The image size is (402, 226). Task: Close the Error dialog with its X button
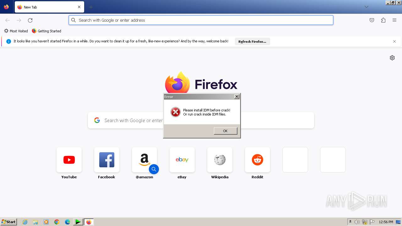237,97
